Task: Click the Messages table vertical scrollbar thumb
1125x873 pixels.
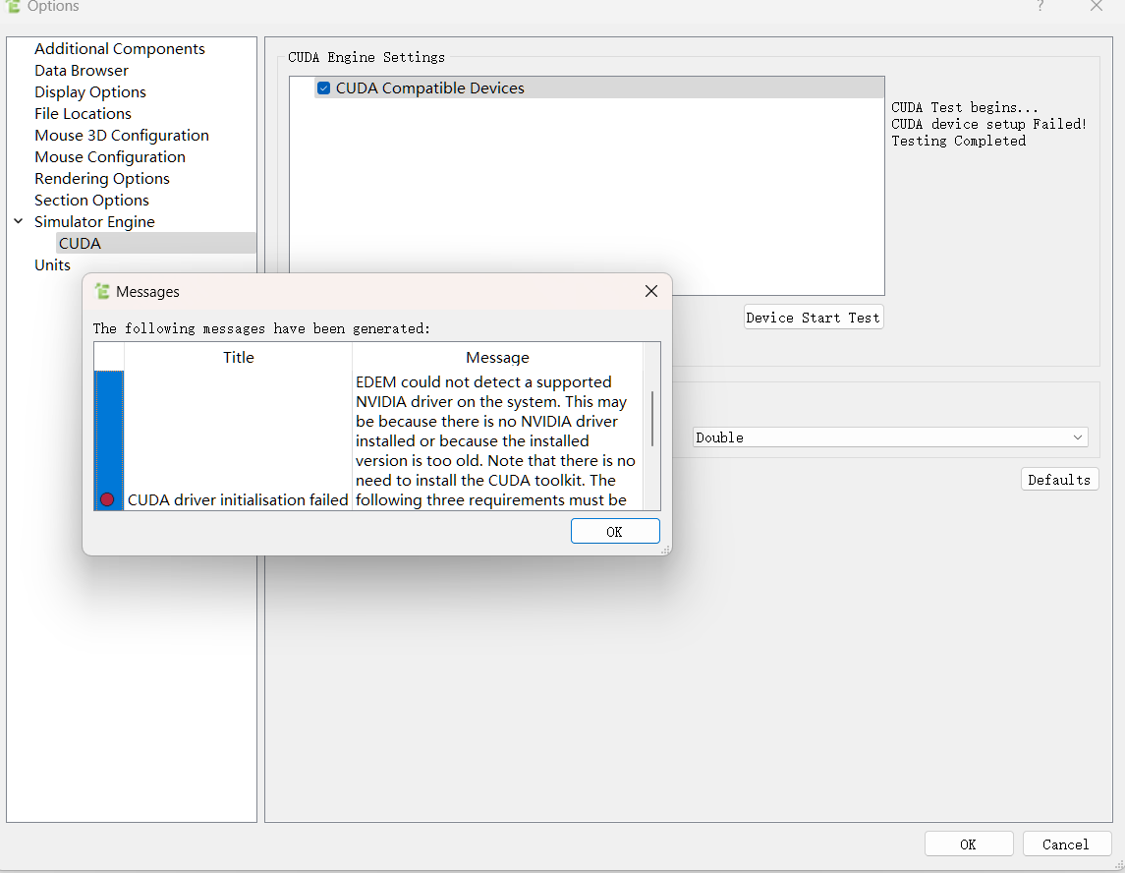Action: pyautogui.click(x=651, y=418)
